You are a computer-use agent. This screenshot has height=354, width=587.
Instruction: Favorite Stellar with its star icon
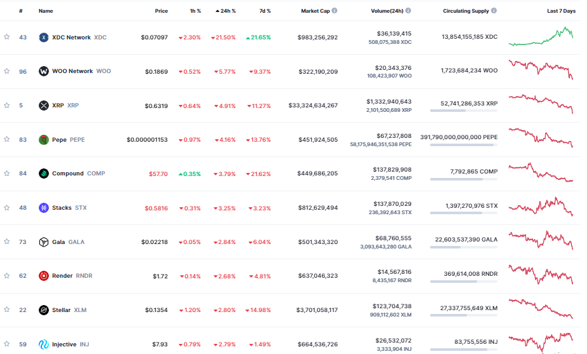pyautogui.click(x=7, y=310)
